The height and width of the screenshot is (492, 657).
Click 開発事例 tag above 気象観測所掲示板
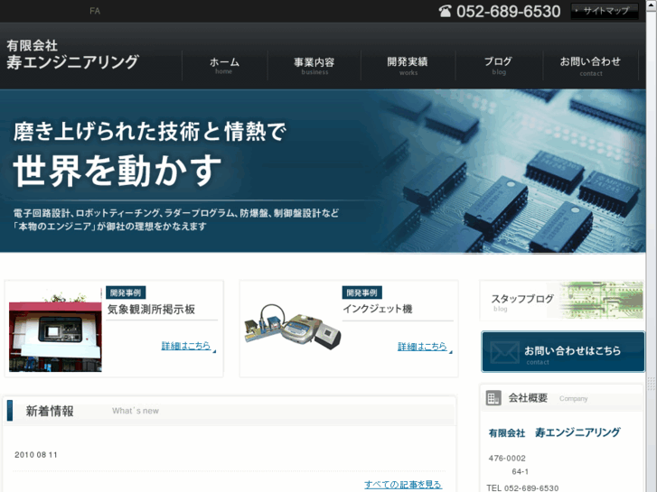[x=126, y=292]
